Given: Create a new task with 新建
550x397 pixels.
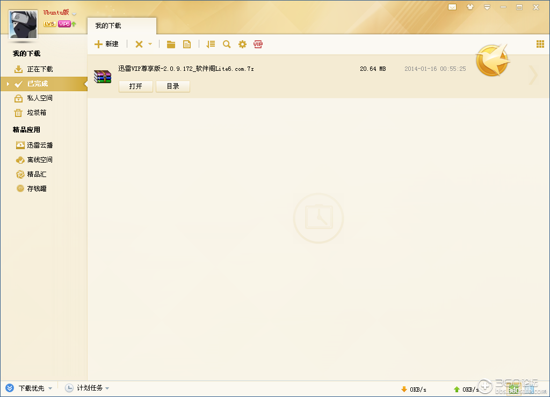Looking at the screenshot, I should 107,44.
